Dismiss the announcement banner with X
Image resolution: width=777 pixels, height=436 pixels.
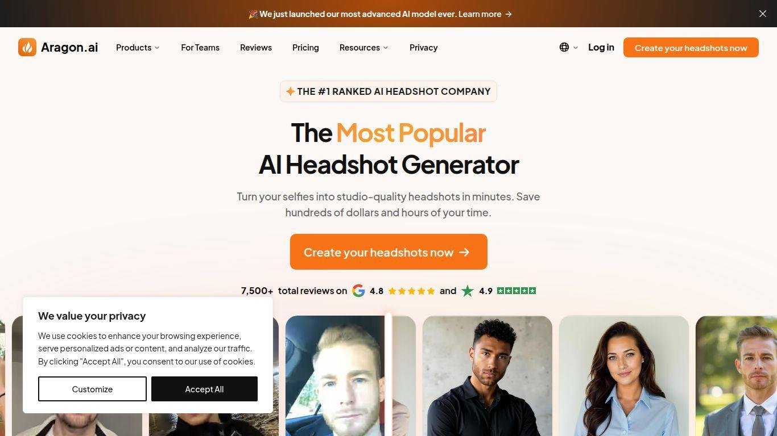763,14
